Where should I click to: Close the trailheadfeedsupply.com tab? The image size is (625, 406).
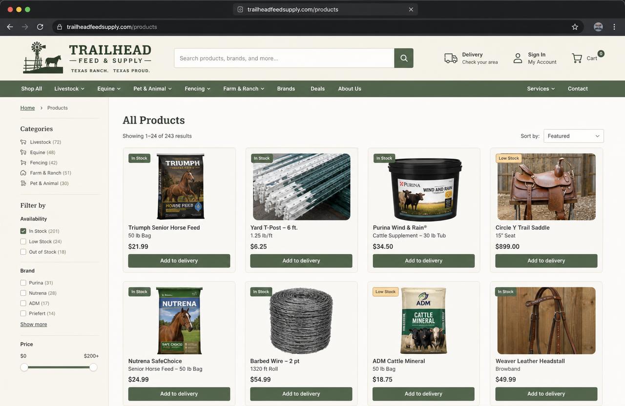click(411, 9)
